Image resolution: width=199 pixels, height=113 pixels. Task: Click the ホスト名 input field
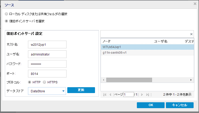coord(47,44)
